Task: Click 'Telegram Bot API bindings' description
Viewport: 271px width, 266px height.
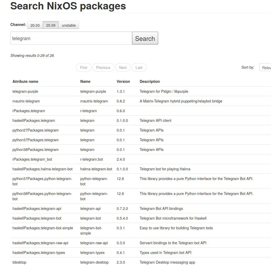Action: pos(161,209)
